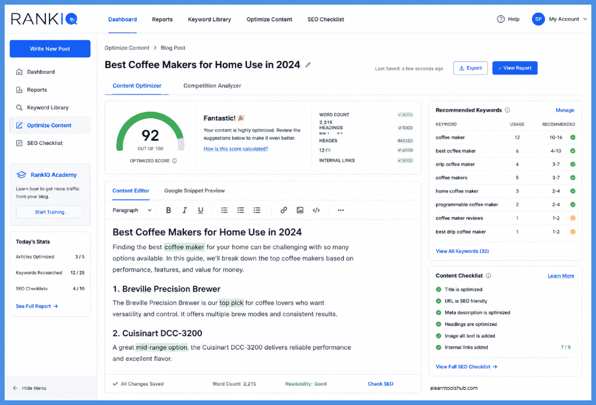Click the second list icon in the editor toolbar

click(240, 210)
